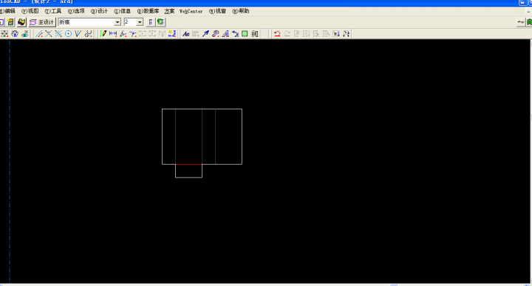
Task: Click the eye view mode icon
Action: coord(25,33)
